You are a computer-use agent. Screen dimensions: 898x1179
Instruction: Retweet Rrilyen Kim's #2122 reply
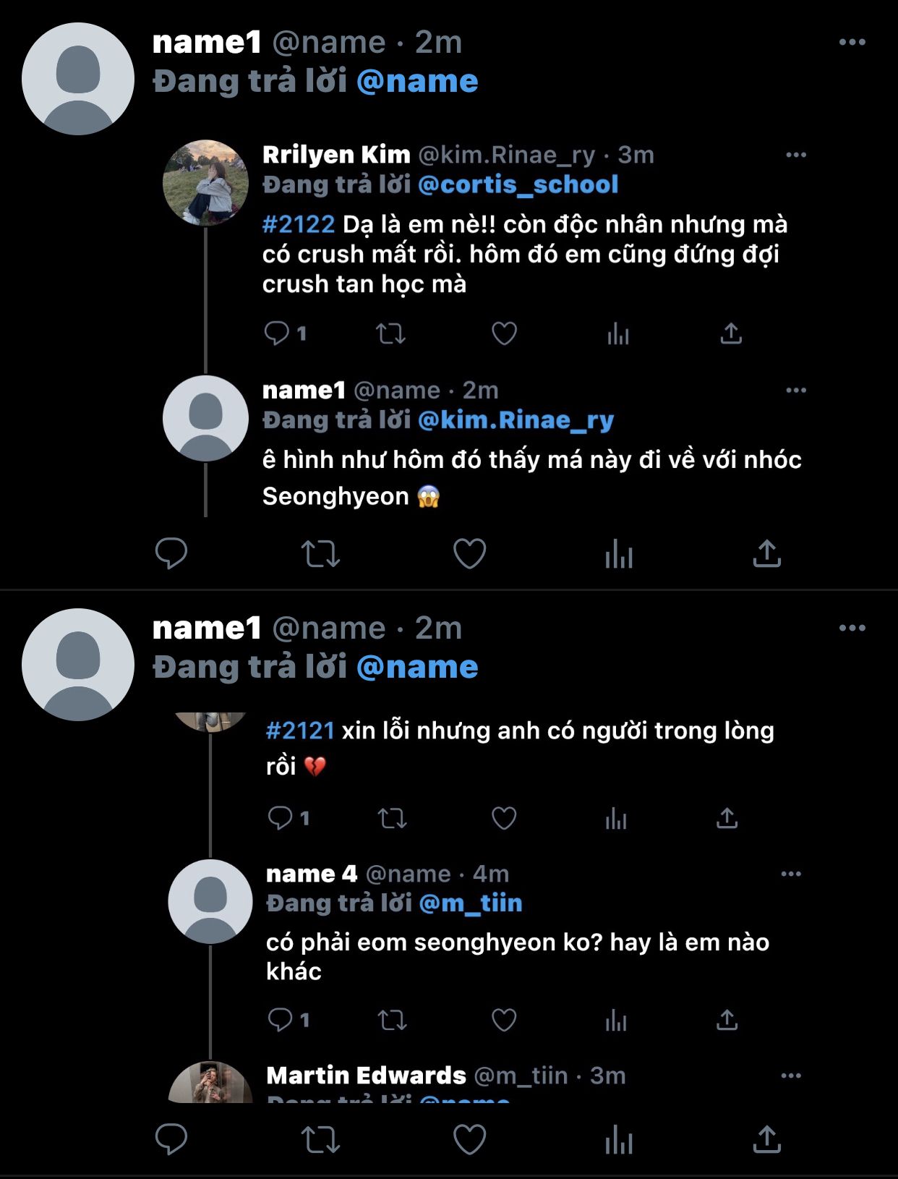pos(390,333)
